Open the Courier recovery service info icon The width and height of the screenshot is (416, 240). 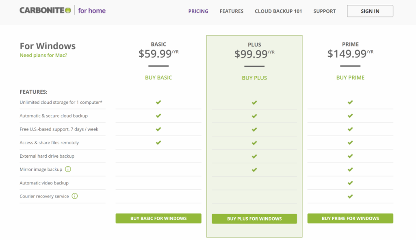[x=74, y=196]
